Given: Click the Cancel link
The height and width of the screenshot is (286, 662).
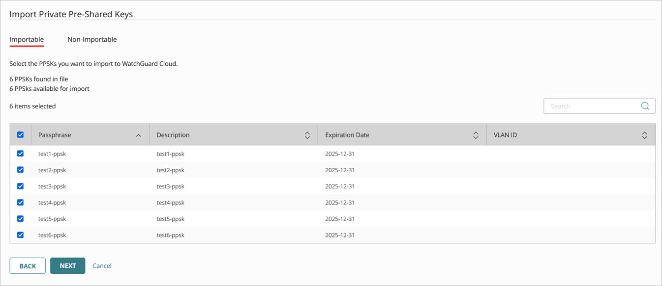Looking at the screenshot, I should tap(102, 266).
